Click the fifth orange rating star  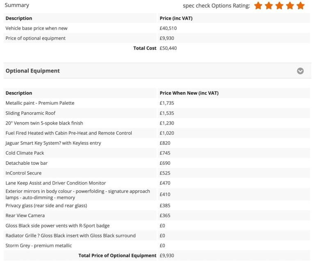(301, 6)
